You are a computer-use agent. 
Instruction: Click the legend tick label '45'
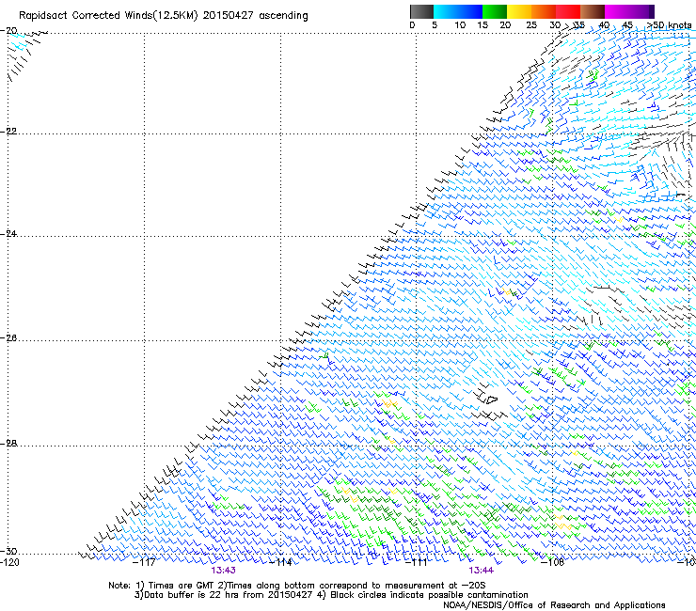click(627, 25)
